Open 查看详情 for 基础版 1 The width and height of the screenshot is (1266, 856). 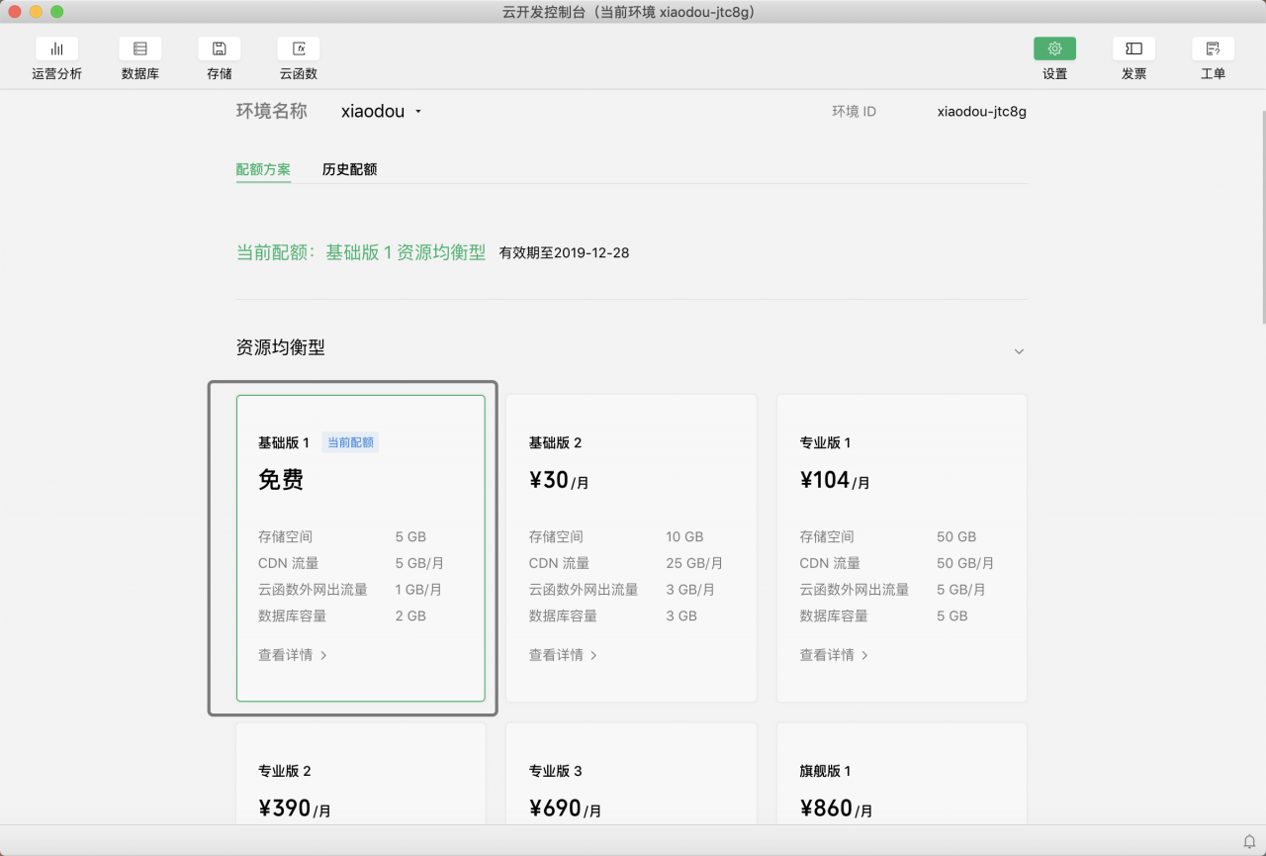(x=292, y=654)
